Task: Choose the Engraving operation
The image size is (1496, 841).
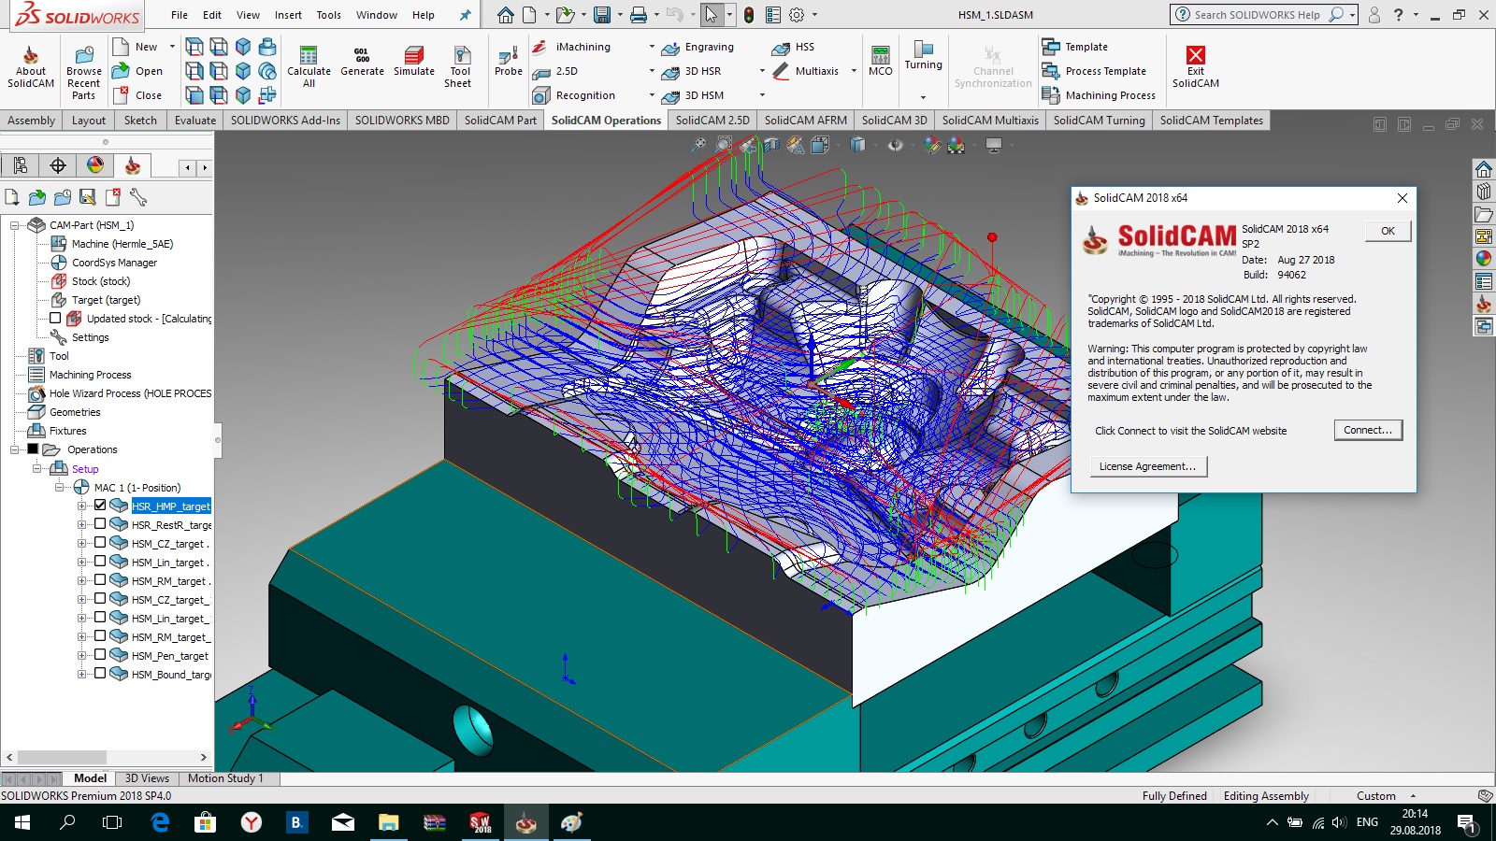Action: click(698, 47)
